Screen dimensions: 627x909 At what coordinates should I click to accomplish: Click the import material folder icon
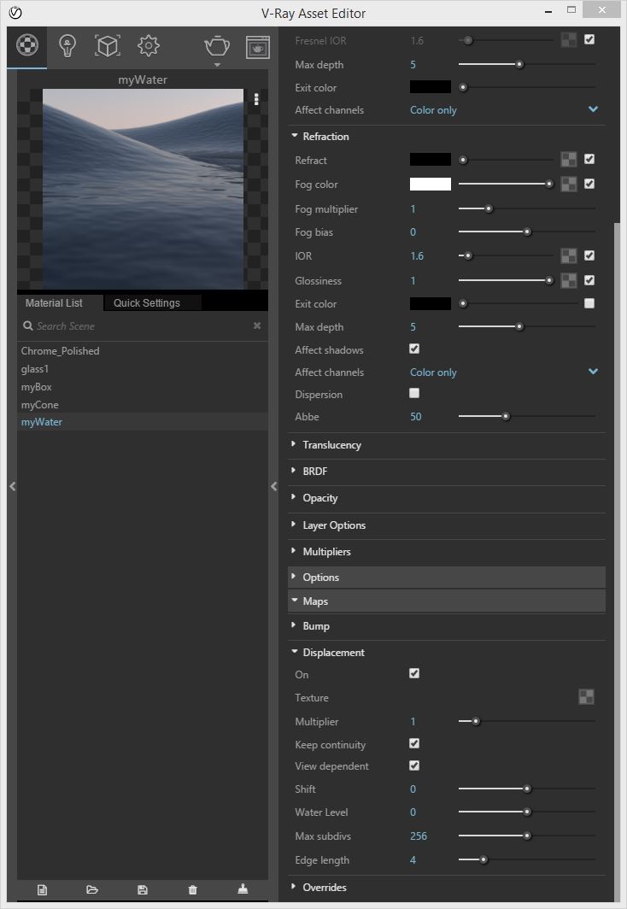(x=92, y=890)
